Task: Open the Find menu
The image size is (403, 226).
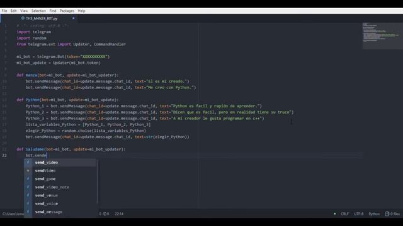Action: coord(53,11)
